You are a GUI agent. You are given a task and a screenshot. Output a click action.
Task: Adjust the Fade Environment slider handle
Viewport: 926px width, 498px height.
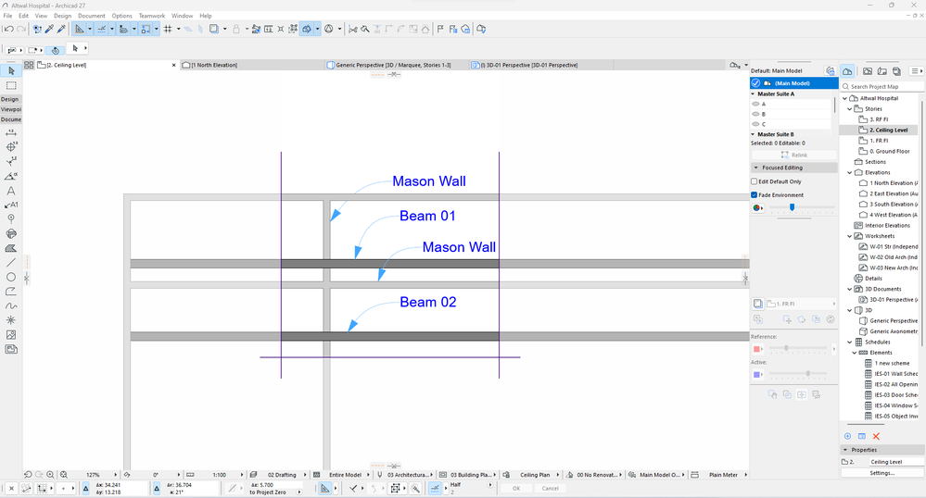pyautogui.click(x=792, y=207)
